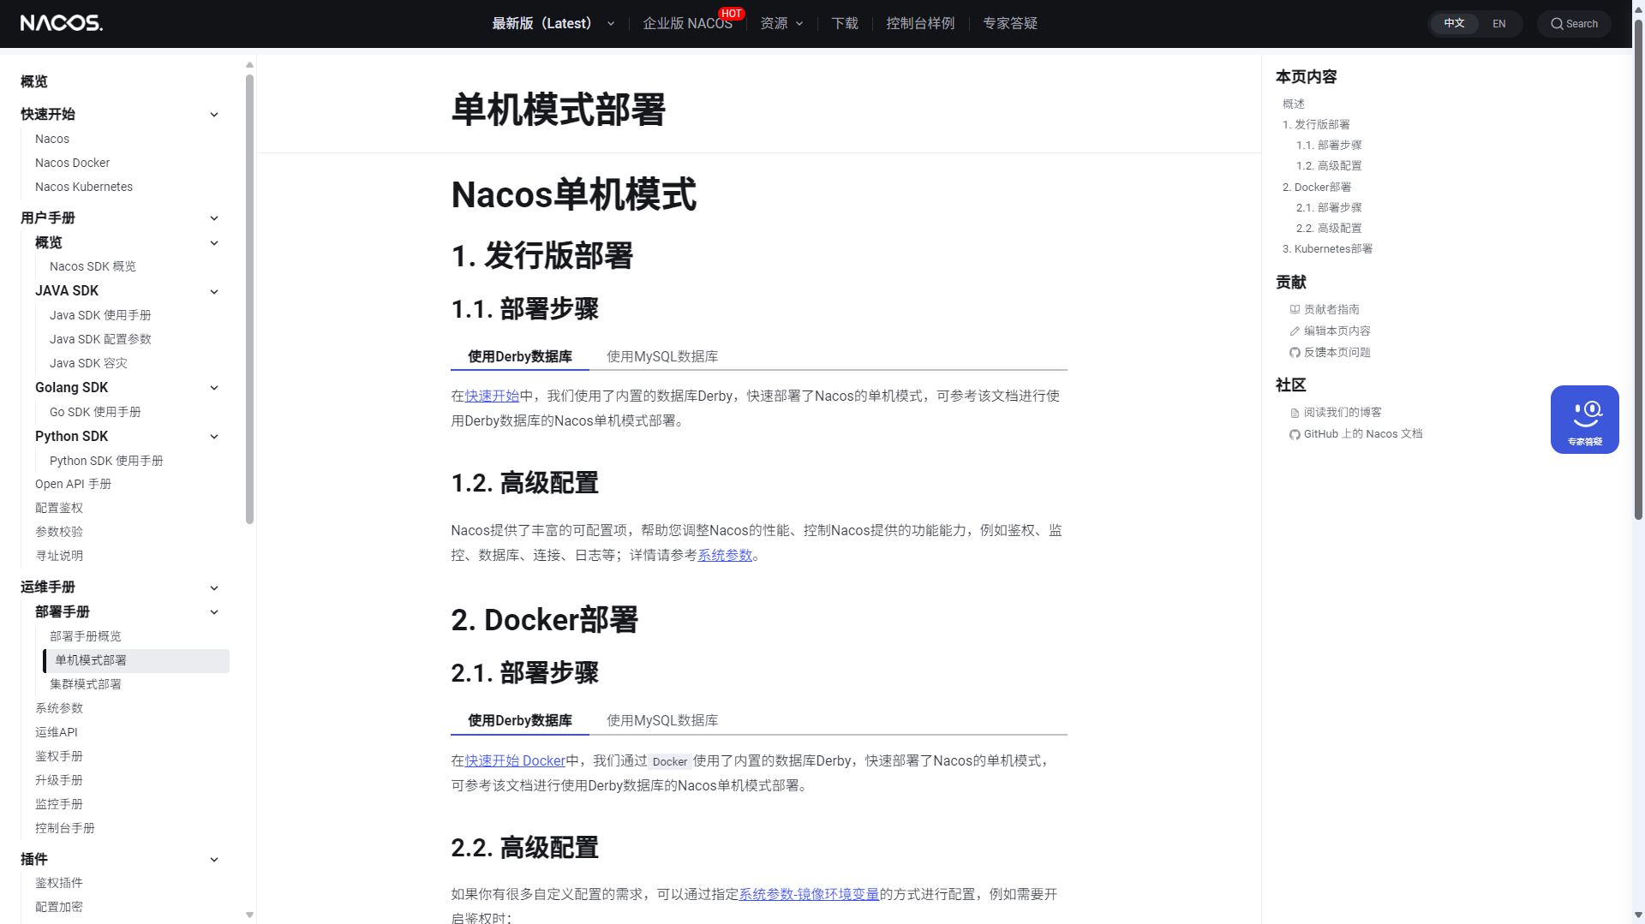The height and width of the screenshot is (924, 1645).
Task: Follow the 系统参数-镜像环境变量 link
Action: [809, 894]
